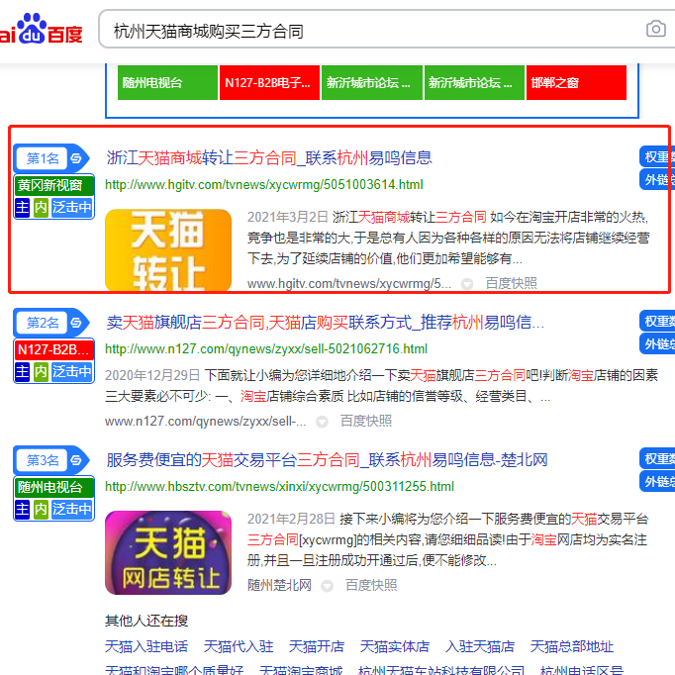The image size is (675, 675).
Task: Open 百度快照 for the hgitv result
Action: pyautogui.click(x=511, y=283)
